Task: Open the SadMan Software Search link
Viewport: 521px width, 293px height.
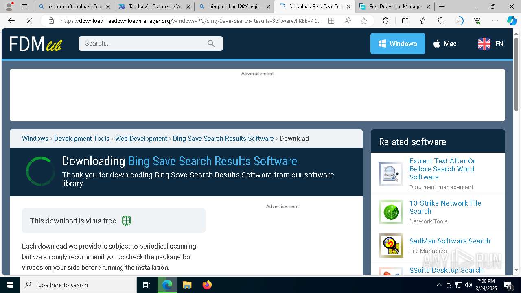Action: click(450, 241)
